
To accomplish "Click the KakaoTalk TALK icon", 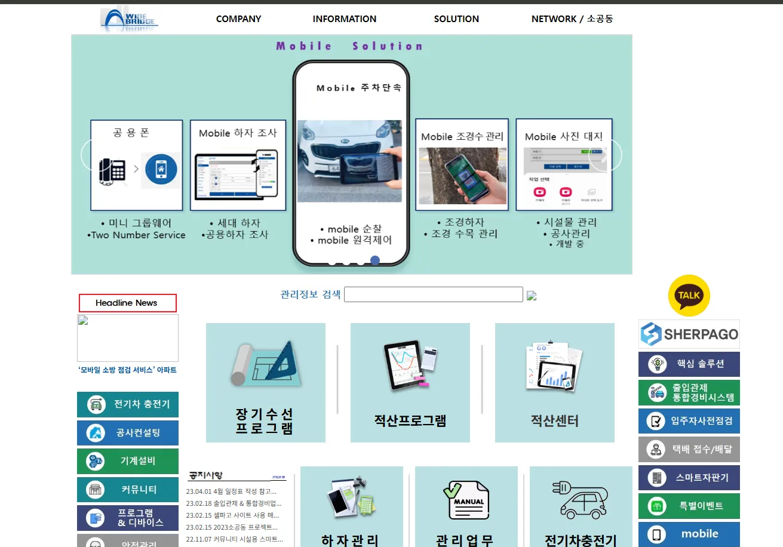I will point(689,296).
